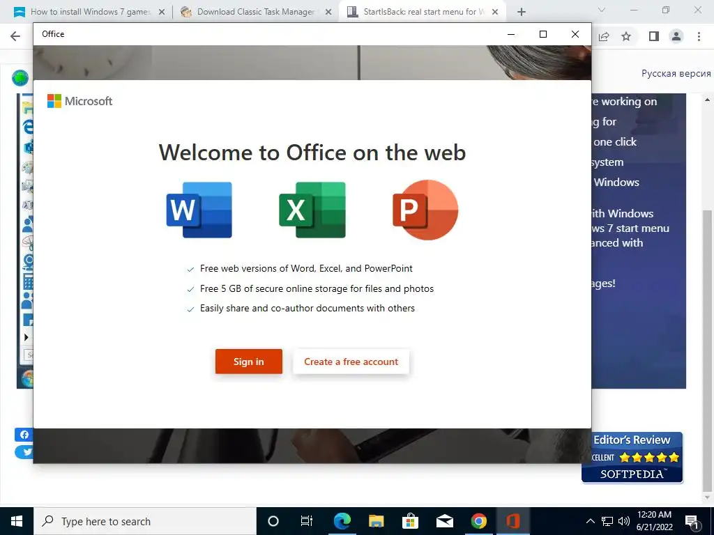Share page via Facebook icon
714x535 pixels.
point(24,435)
